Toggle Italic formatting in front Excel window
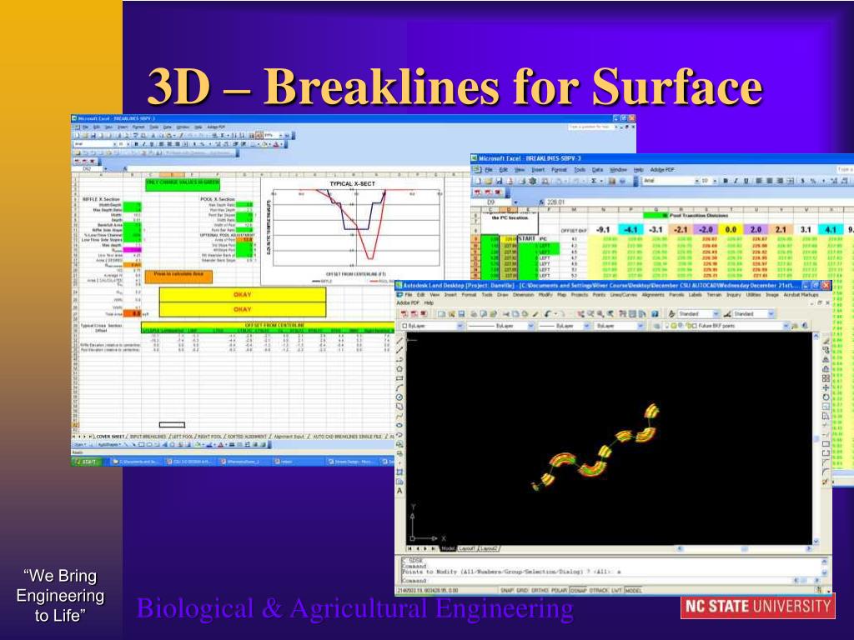This screenshot has height=640, width=854. click(736, 181)
